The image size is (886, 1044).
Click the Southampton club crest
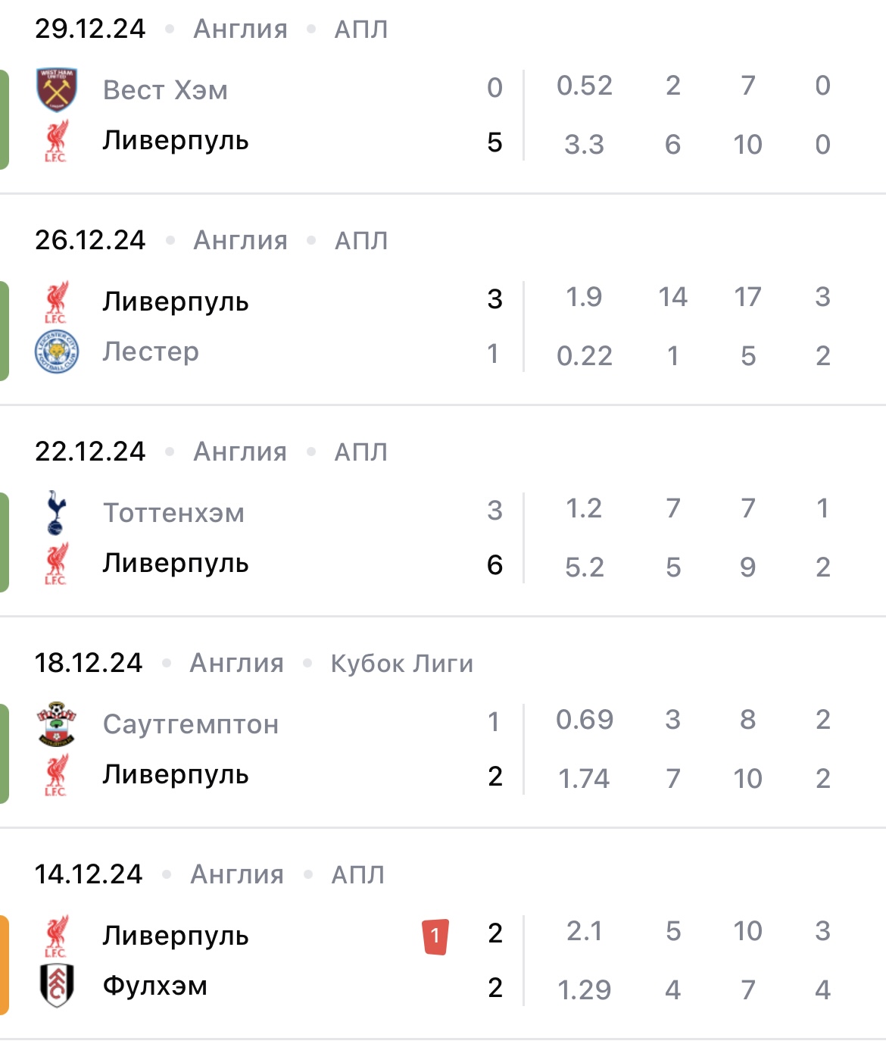[57, 724]
